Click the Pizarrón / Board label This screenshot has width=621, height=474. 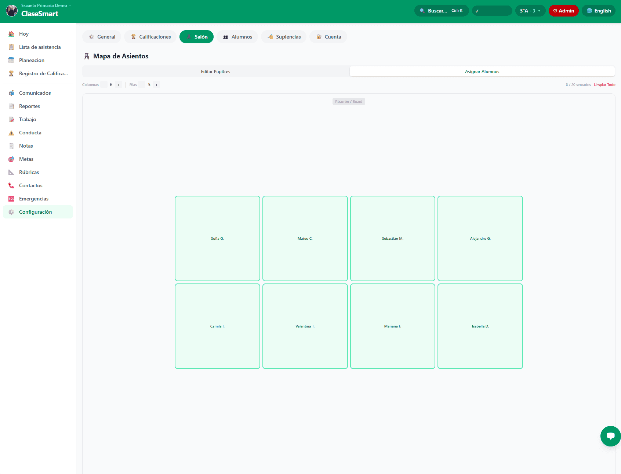pyautogui.click(x=349, y=102)
